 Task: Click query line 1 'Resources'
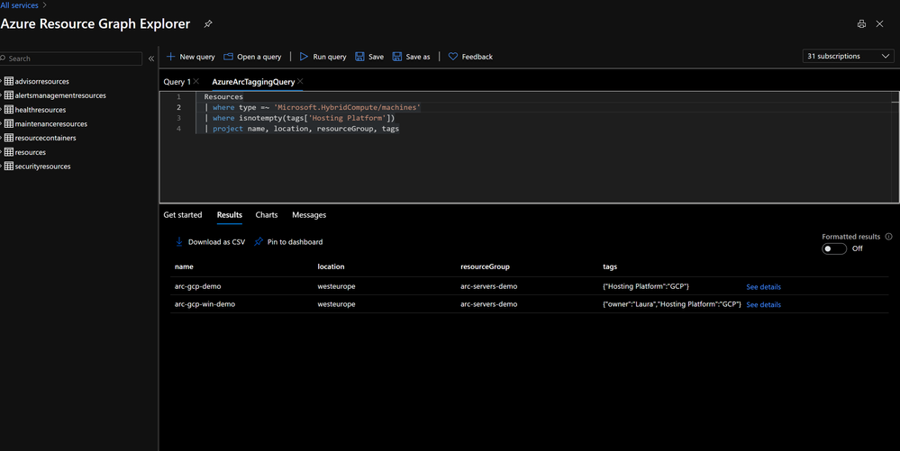click(x=223, y=97)
